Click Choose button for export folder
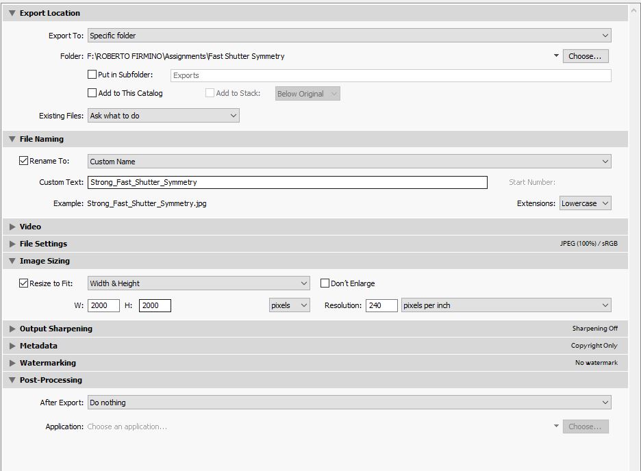 click(585, 56)
